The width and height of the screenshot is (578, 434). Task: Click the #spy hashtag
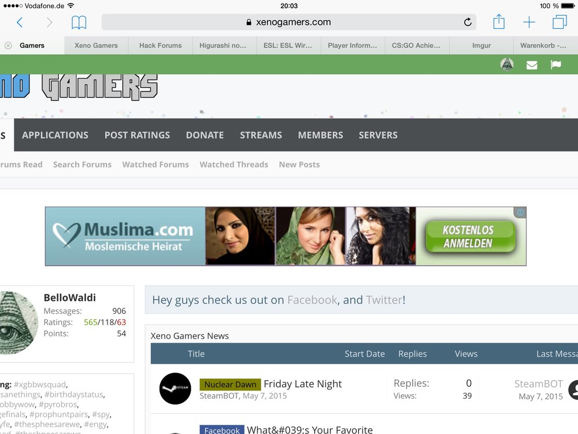pos(101,414)
